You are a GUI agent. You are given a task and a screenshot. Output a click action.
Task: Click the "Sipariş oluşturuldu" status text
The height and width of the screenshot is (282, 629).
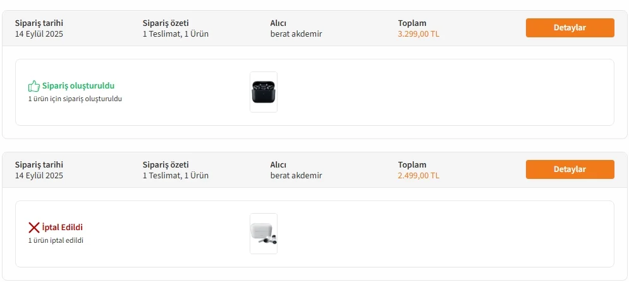(x=78, y=86)
